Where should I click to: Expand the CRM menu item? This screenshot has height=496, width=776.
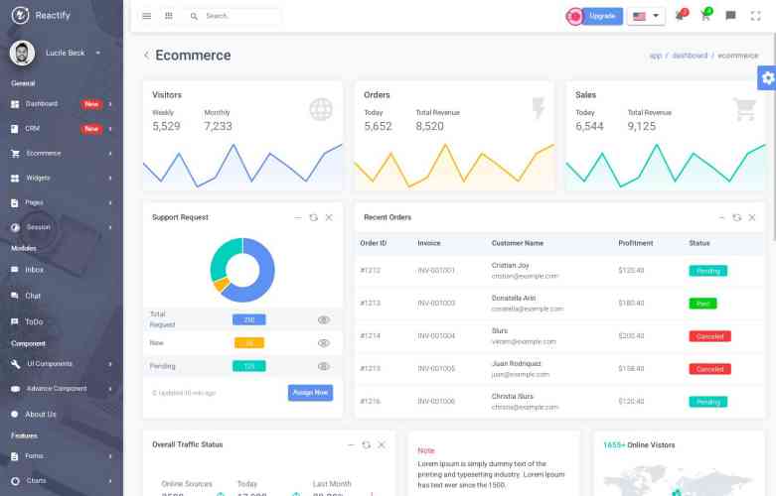(62, 128)
